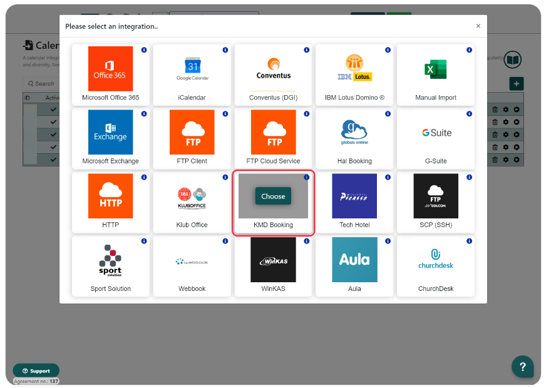Select the Conventus (DGI) integration
This screenshot has height=388, width=551.
click(273, 75)
